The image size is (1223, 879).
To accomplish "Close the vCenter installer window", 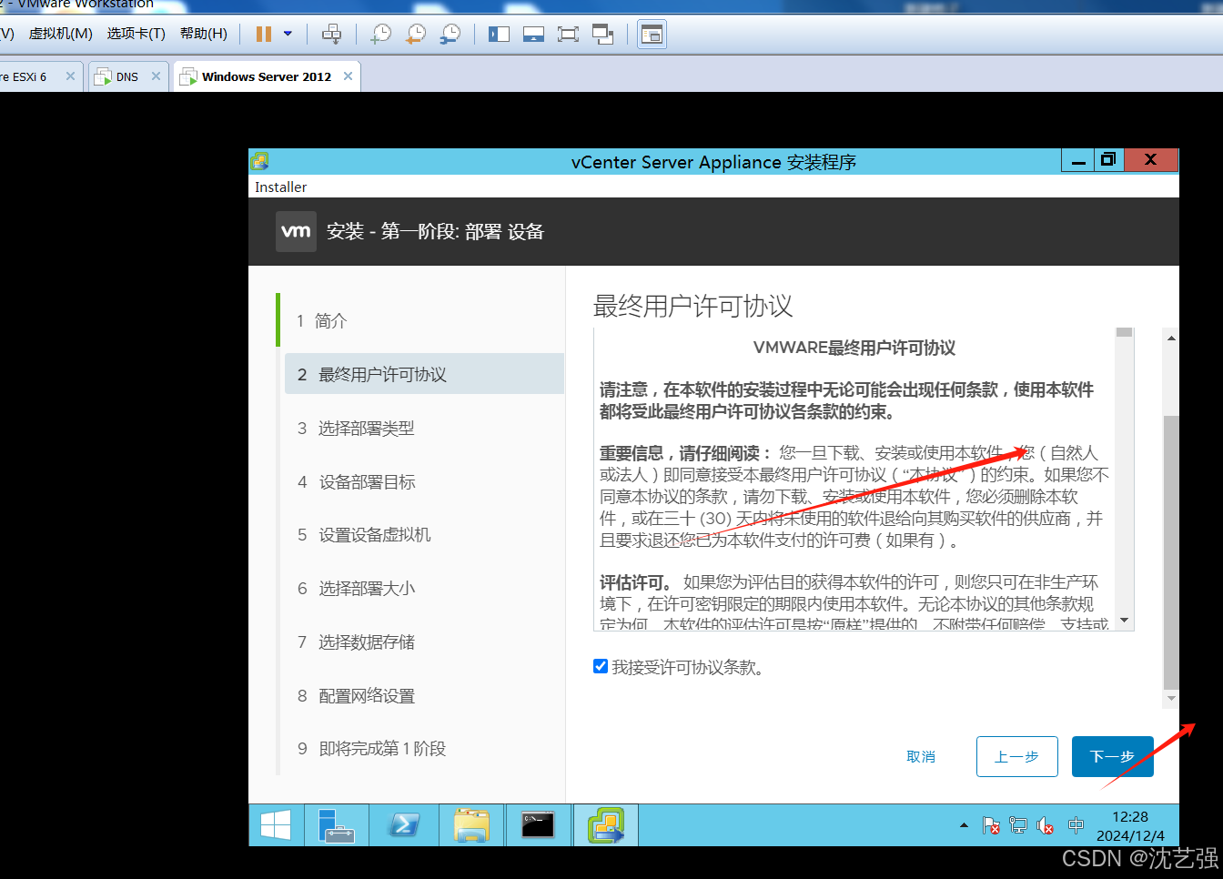I will tap(1151, 160).
